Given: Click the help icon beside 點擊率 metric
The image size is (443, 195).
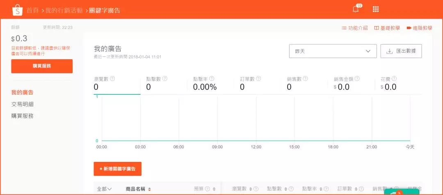Looking at the screenshot, I should 212,78.
